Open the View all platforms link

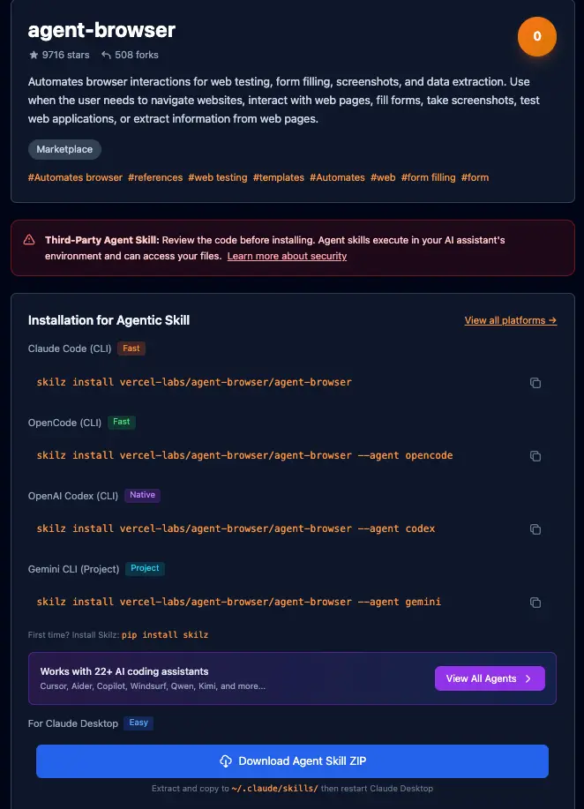[510, 320]
